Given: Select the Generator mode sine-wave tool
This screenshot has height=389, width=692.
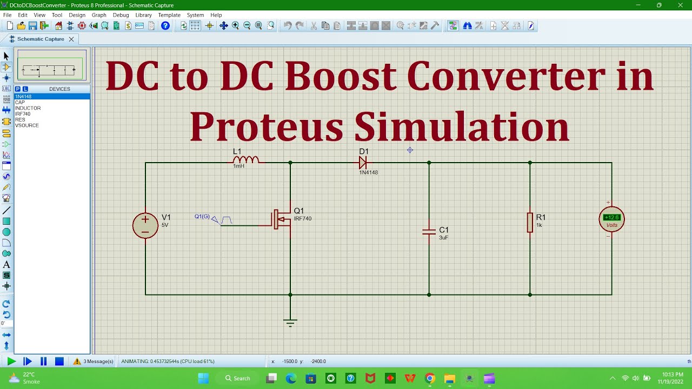Looking at the screenshot, I should click(6, 177).
